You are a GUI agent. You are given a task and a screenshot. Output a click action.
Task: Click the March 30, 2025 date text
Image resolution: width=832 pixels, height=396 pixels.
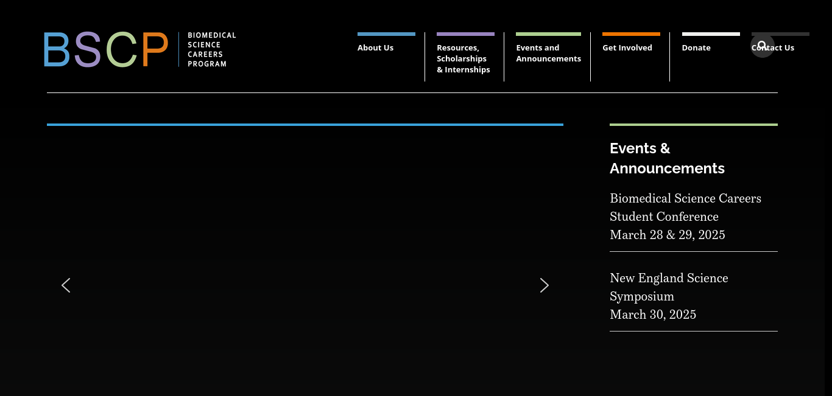652,315
